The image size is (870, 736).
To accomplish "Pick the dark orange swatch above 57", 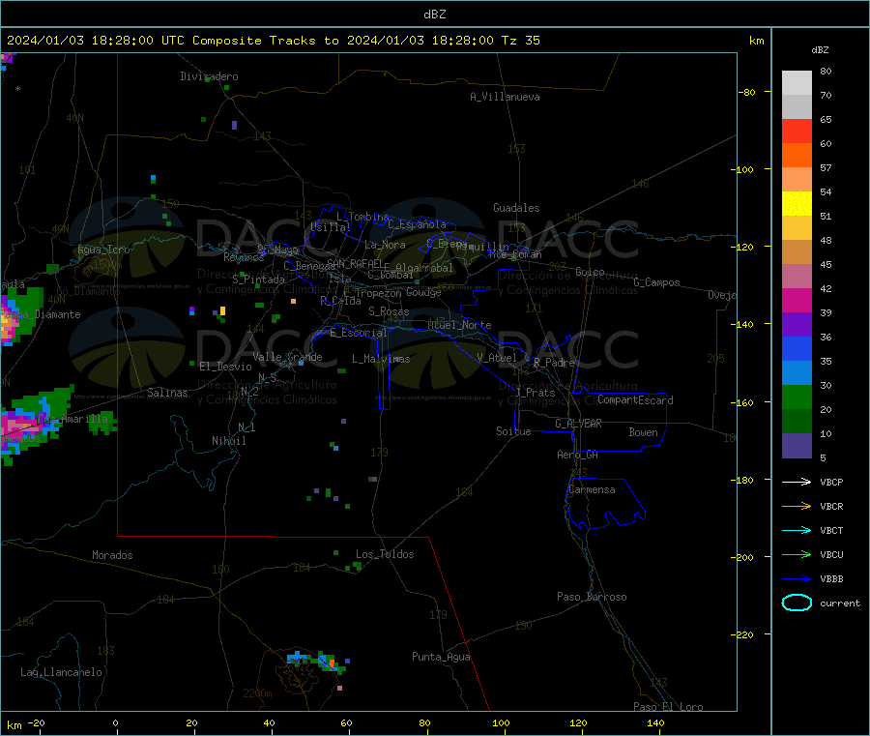I will (x=797, y=156).
